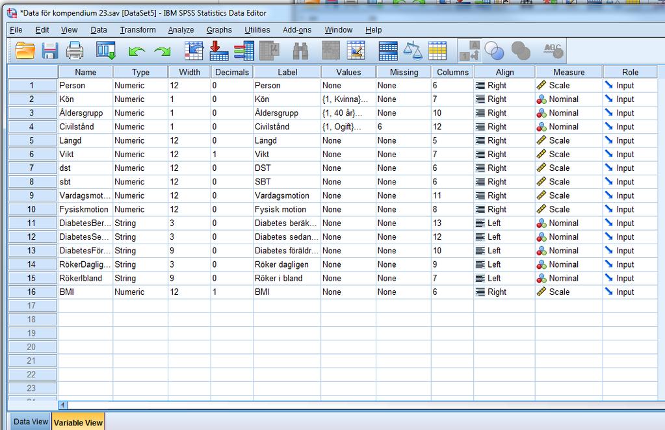665x430 pixels.
Task: Click the Show all variables icon
Action: click(521, 51)
